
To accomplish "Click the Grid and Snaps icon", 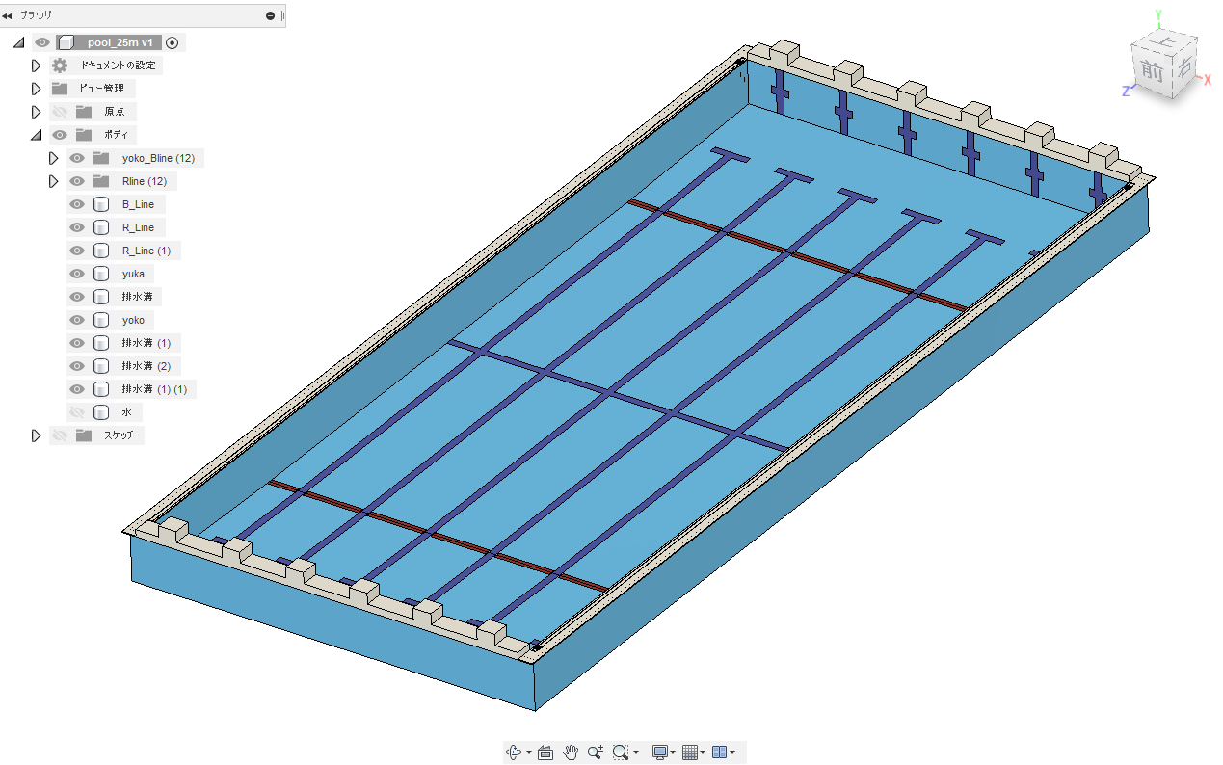I will pos(689,752).
